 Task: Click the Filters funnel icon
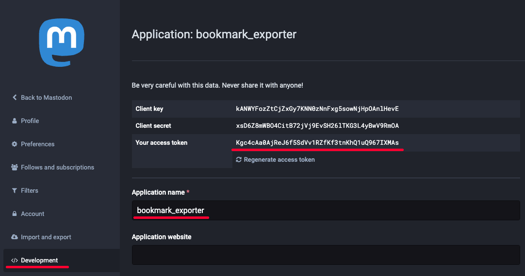pyautogui.click(x=15, y=190)
